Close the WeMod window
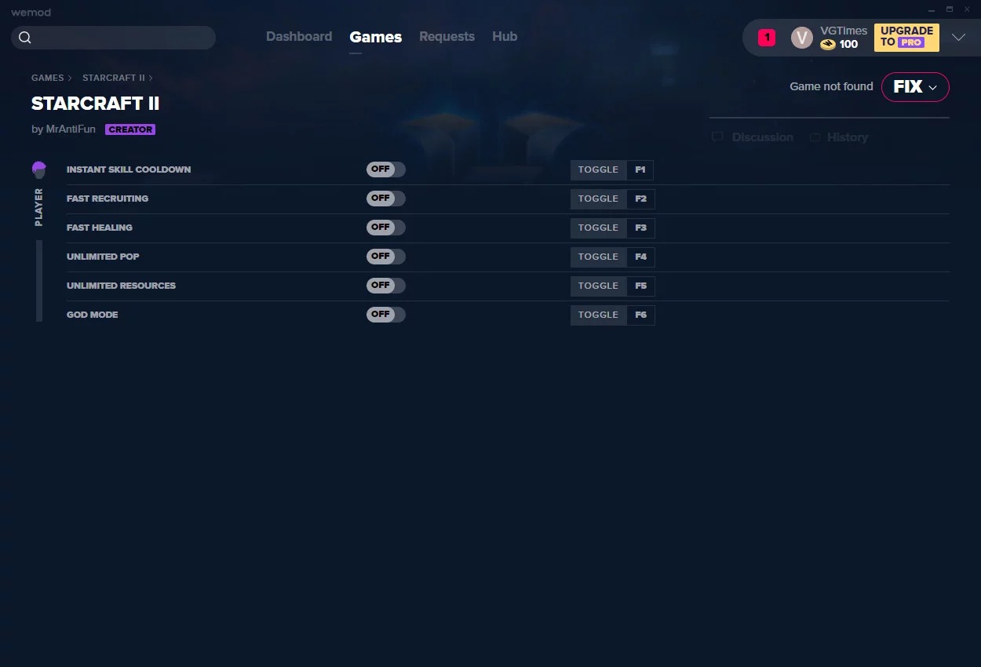This screenshot has height=667, width=981. (x=967, y=9)
